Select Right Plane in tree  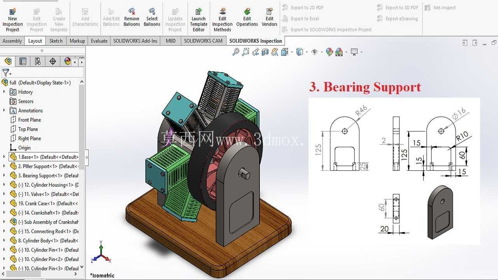click(x=29, y=138)
